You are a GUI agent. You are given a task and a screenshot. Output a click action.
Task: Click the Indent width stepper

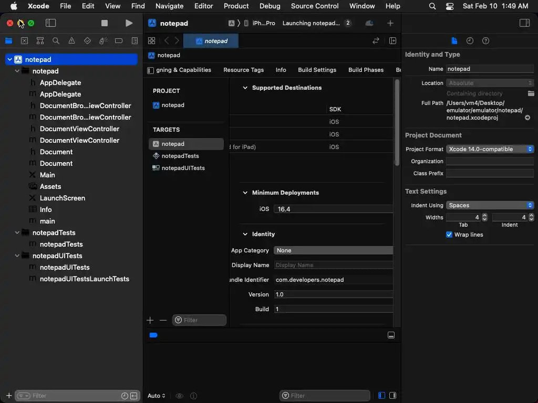(531, 217)
